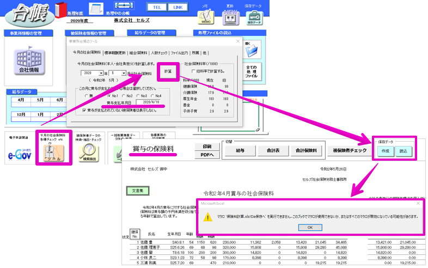Click the open folder icon in 処理ファイルの読込
The height and width of the screenshot is (268, 428).
tap(252, 50)
